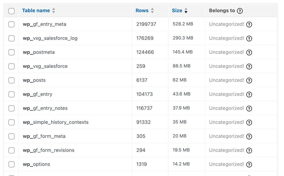Click the 43.6 MB size value
The width and height of the screenshot is (284, 176).
click(x=181, y=94)
